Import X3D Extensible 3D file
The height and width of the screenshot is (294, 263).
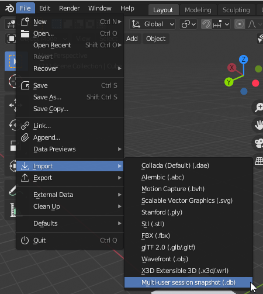click(188, 271)
